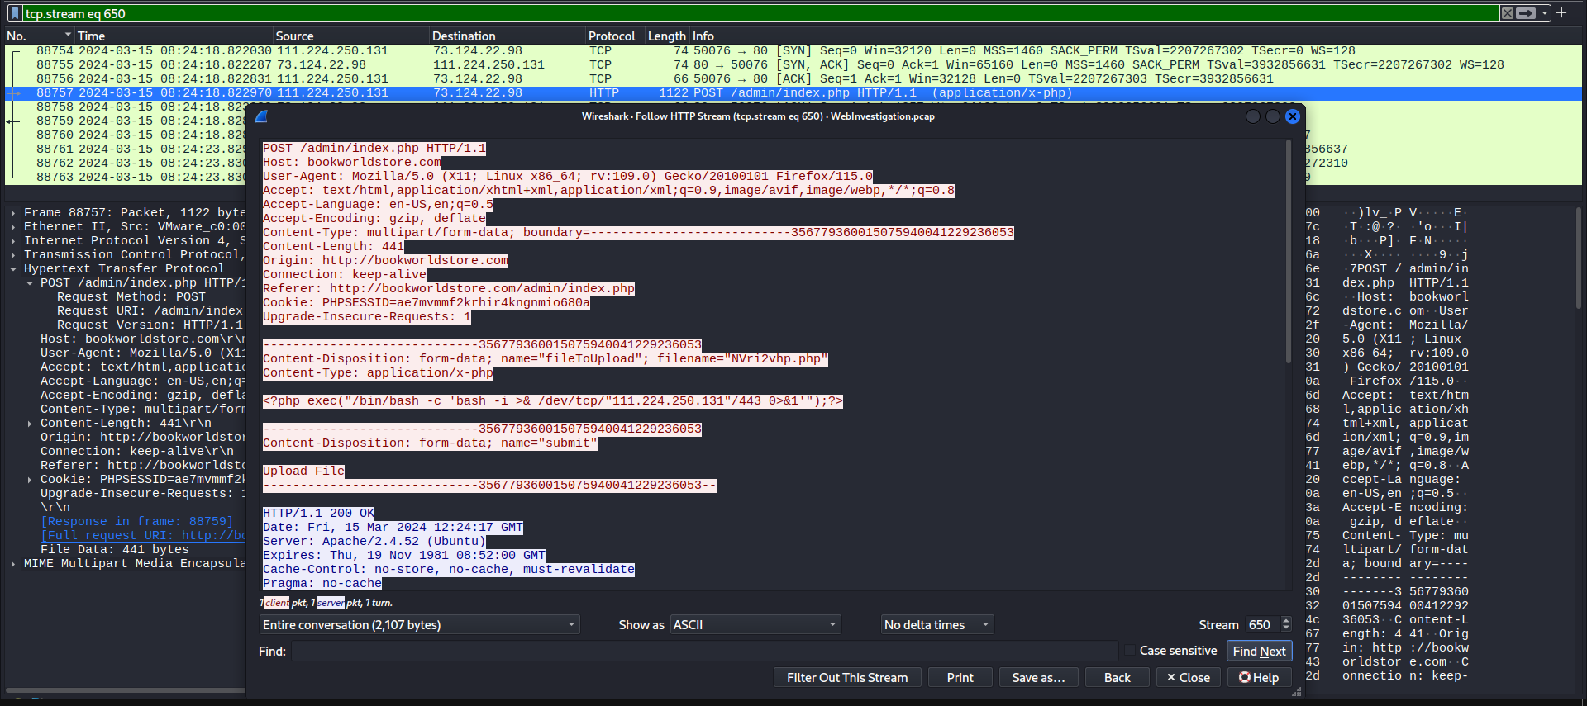Select packet 88763 in the packet list
The width and height of the screenshot is (1587, 706).
coord(126,178)
